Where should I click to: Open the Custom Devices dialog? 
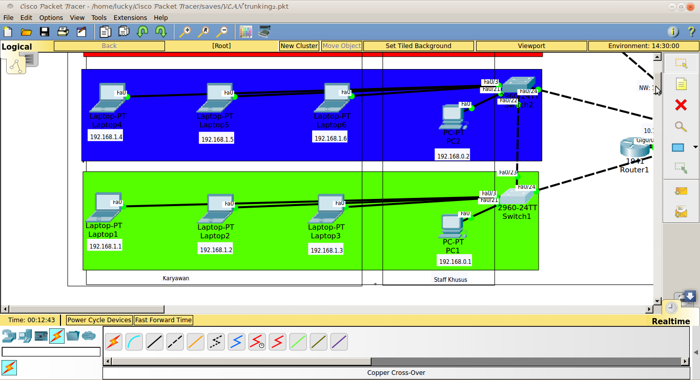coord(263,31)
